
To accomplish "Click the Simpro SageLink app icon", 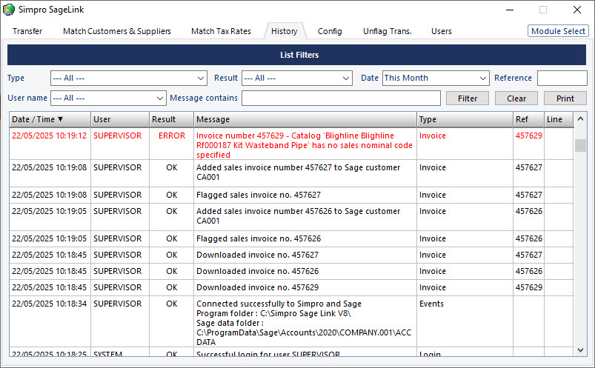I will 9,10.
